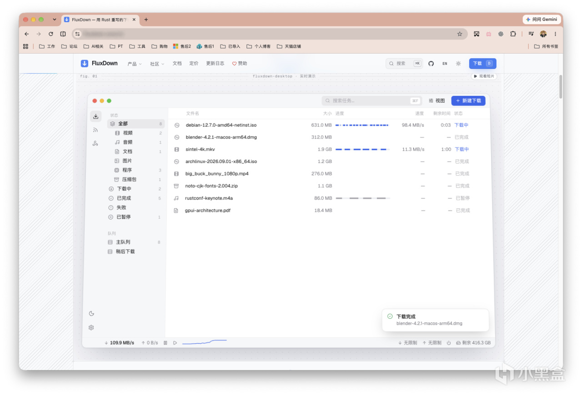The height and width of the screenshot is (395, 582).
Task: Toggle the site theme sun icon
Action: [x=458, y=64]
